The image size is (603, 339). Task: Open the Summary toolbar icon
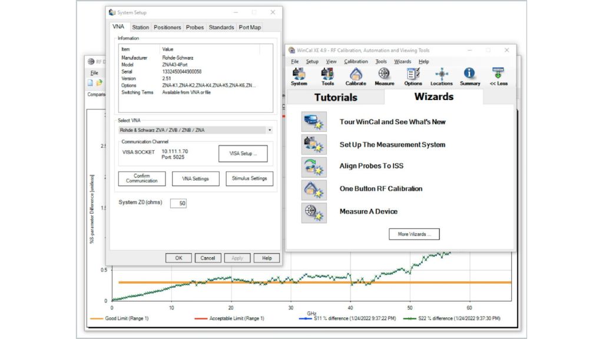click(x=469, y=75)
